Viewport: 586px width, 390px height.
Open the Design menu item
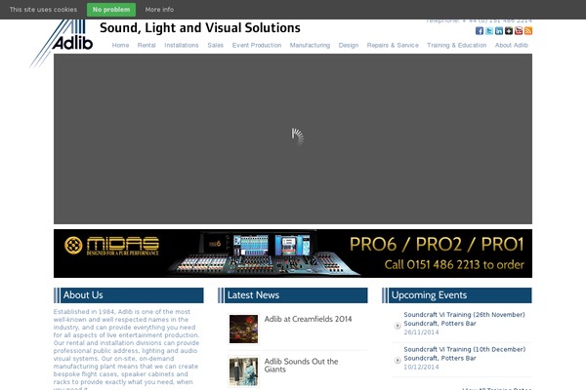[x=349, y=45]
